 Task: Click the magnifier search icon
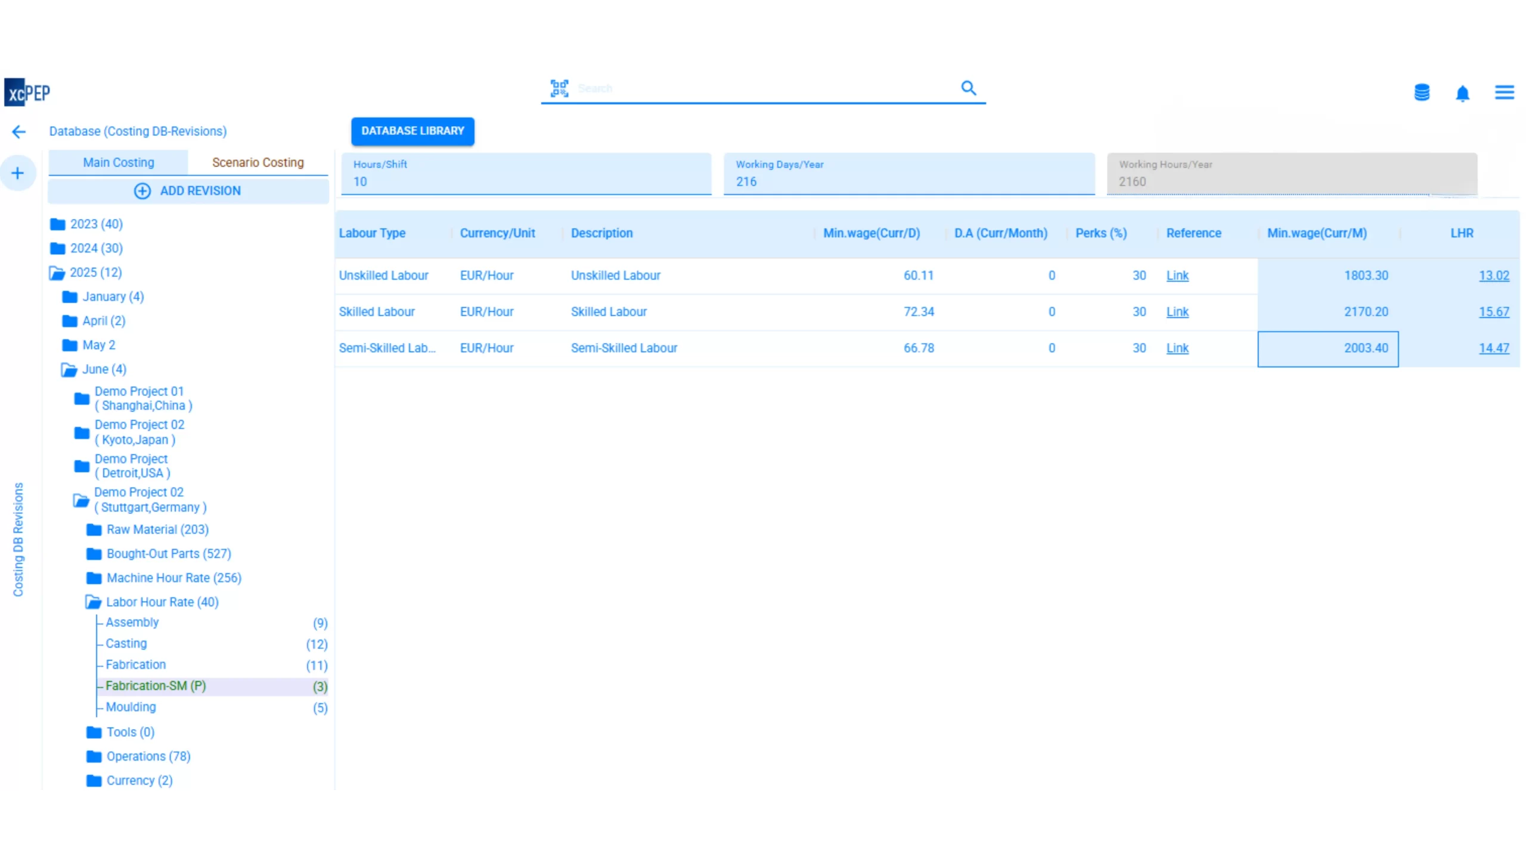[969, 89]
